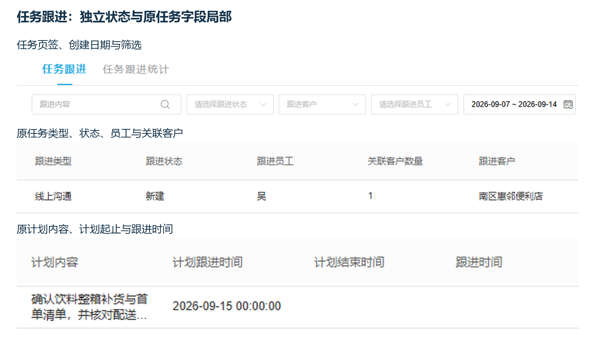595x350 pixels.
Task: Click the 跟进员工 column header
Action: tap(275, 161)
